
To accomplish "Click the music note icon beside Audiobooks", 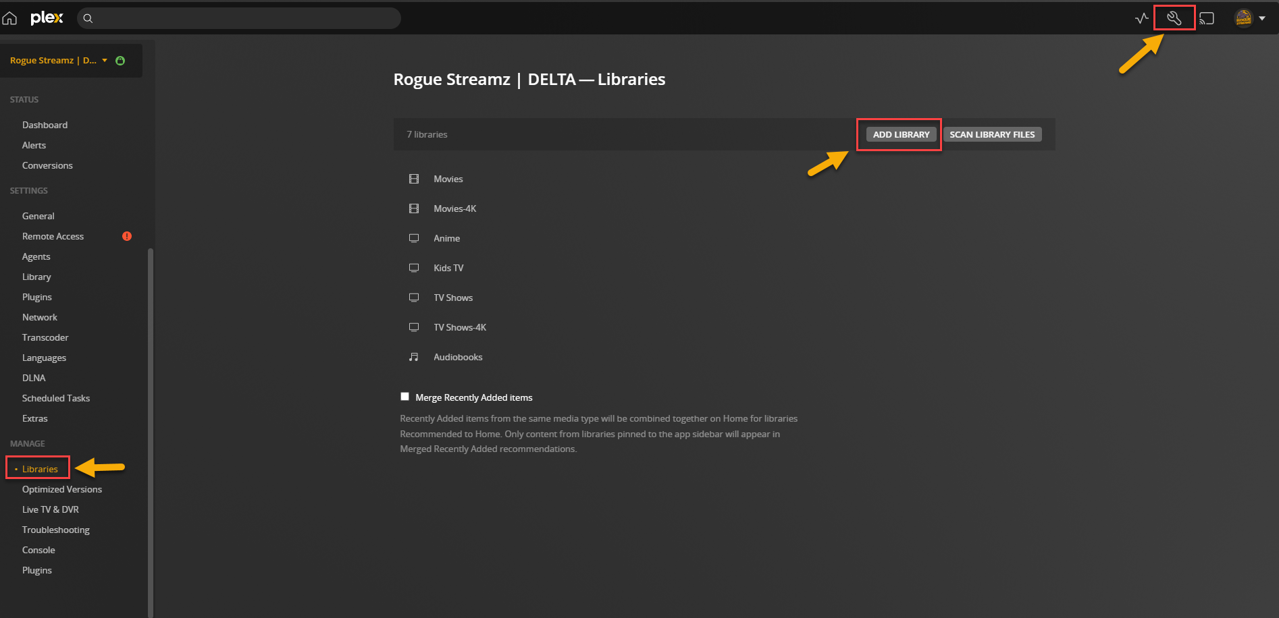I will point(414,356).
